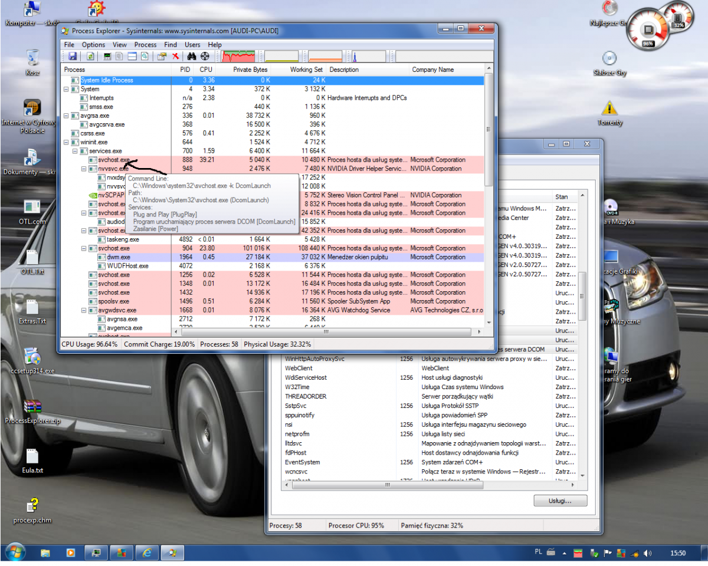This screenshot has height=566, width=708.
Task: Sort by the Private Bytes column header
Action: (x=244, y=70)
